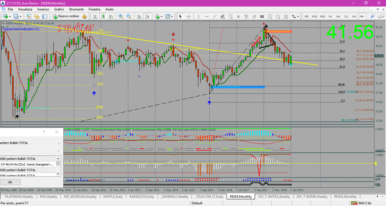
Task: Select the arrows symbol tool
Action: 294,16
